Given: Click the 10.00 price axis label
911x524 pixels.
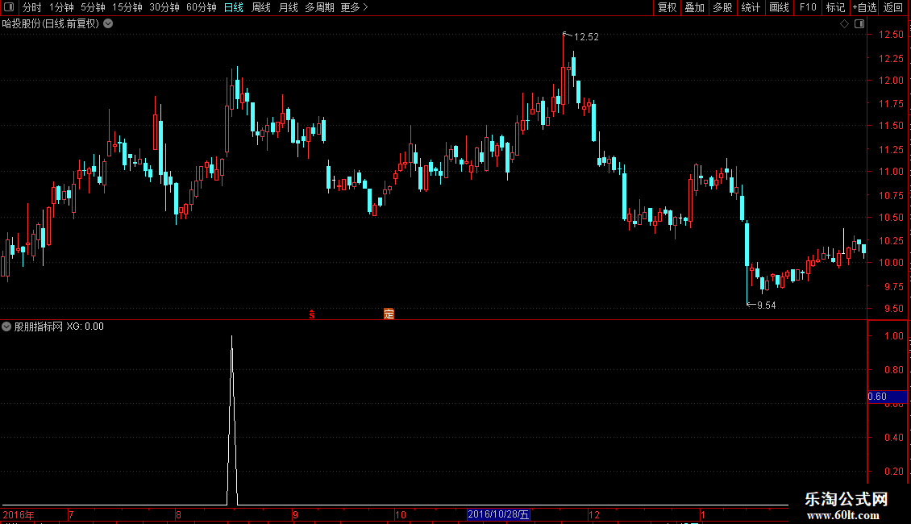Looking at the screenshot, I should (x=891, y=263).
